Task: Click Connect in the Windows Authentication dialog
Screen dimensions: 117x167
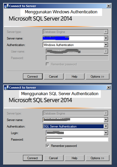Action: [33, 77]
